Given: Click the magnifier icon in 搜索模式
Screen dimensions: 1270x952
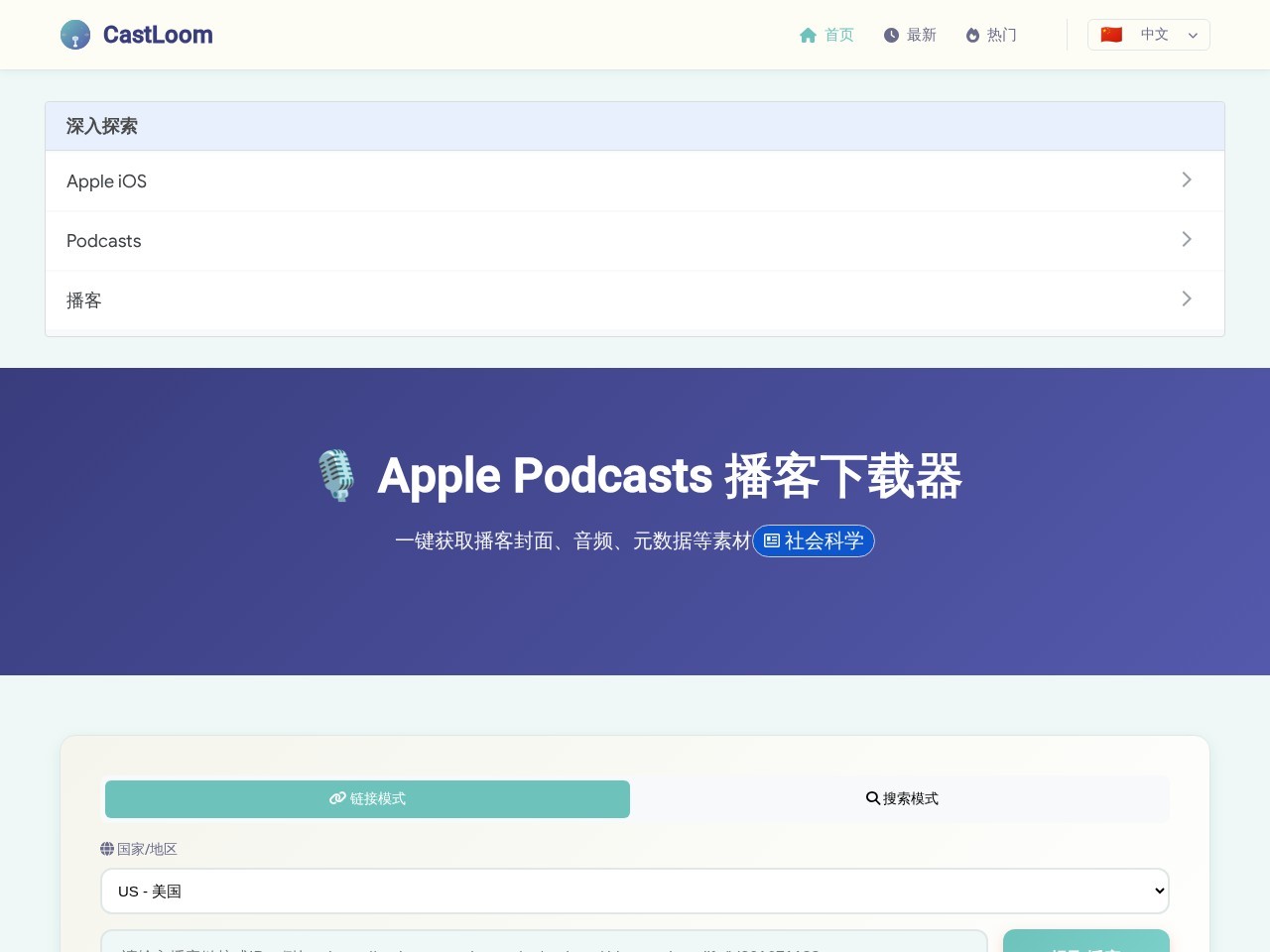Looking at the screenshot, I should 873,798.
